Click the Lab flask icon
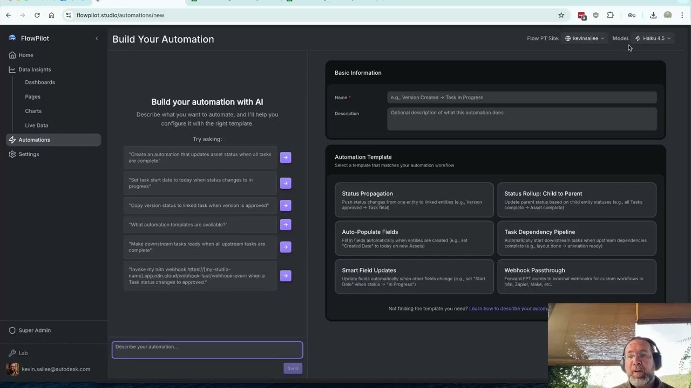Image resolution: width=691 pixels, height=388 pixels. click(12, 353)
